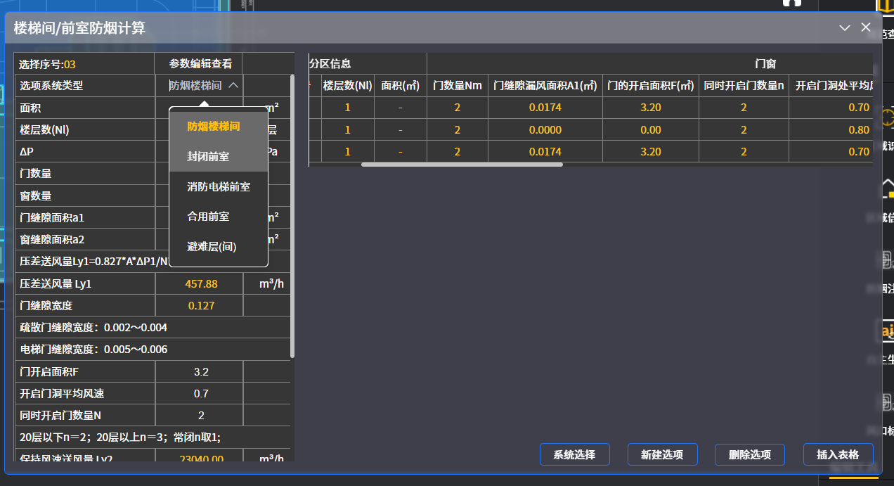Click the 系统选择 button

coord(574,454)
